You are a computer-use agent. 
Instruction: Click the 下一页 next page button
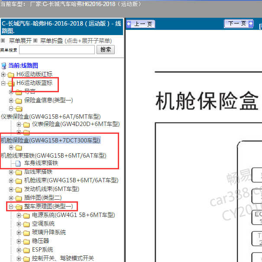pyautogui.click(x=239, y=23)
